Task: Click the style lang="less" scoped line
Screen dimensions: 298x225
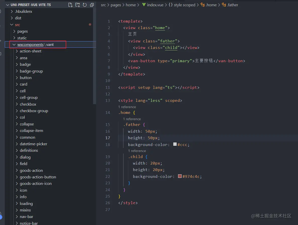Action: (x=150, y=101)
